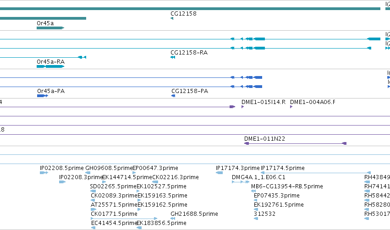
Task: Select the CG12158-RA transcript label
Action: click(189, 53)
